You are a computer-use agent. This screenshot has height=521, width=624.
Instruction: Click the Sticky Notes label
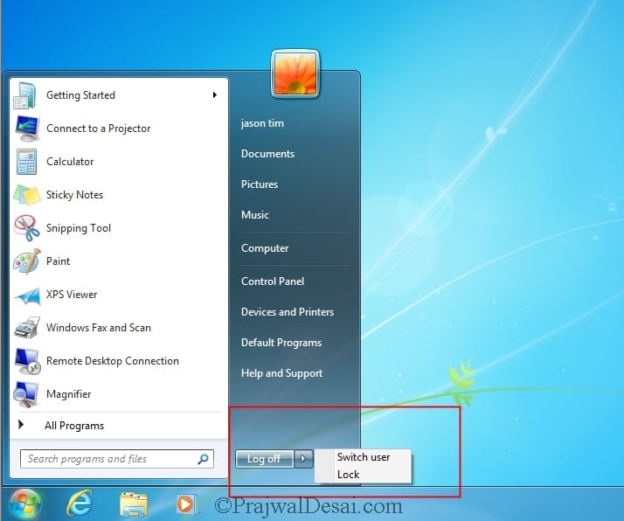pos(74,195)
